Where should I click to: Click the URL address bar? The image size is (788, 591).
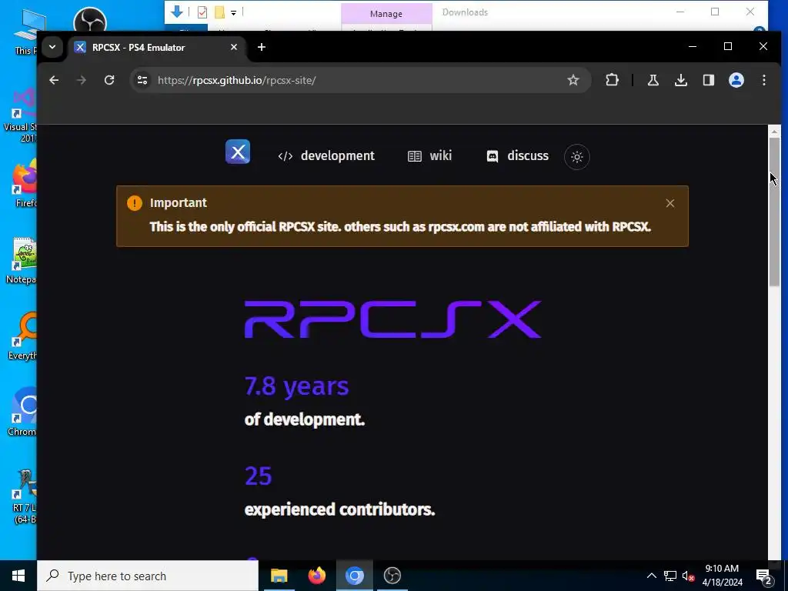click(359, 80)
